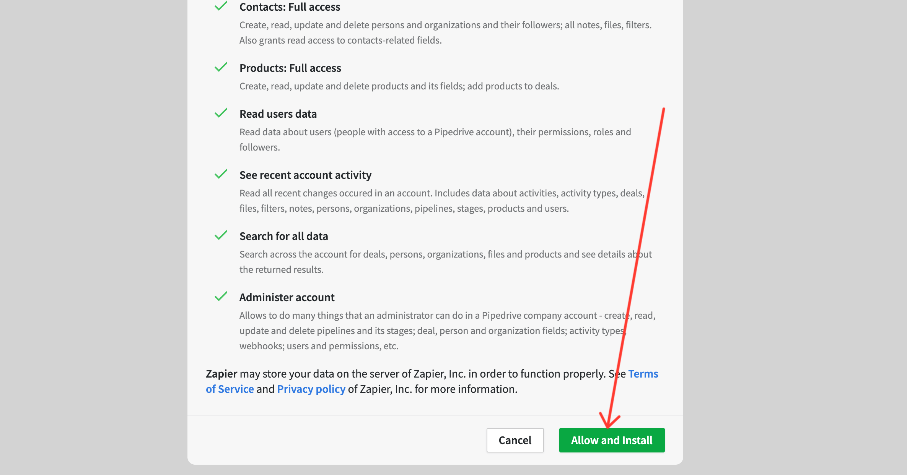Click the bold Zapier name in data notice
The image size is (907, 475).
[221, 374]
